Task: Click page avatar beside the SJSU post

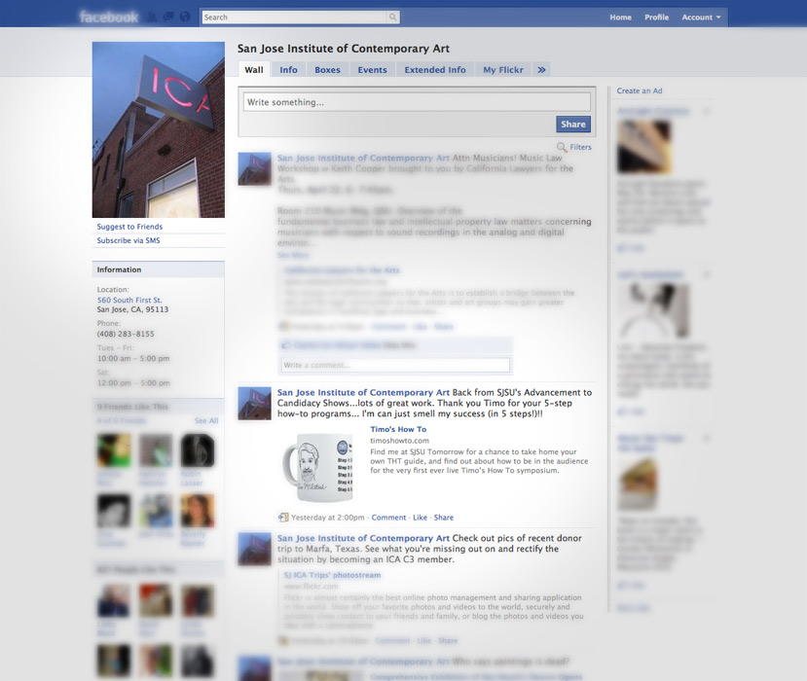Action: (x=254, y=404)
